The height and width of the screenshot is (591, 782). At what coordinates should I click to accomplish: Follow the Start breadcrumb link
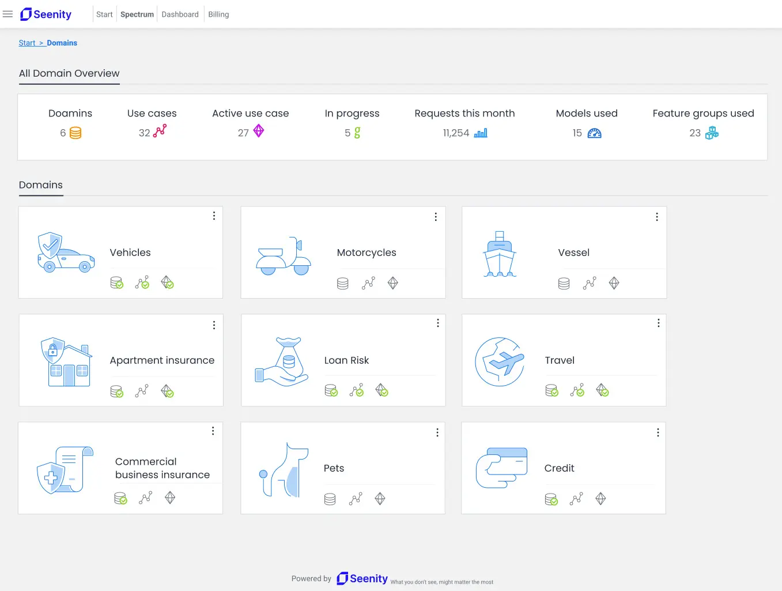click(27, 43)
